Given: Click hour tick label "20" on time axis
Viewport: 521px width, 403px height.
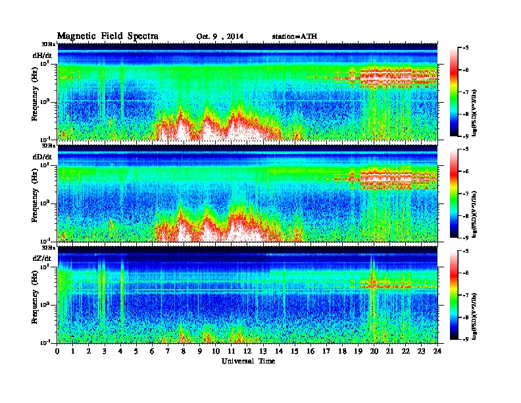Looking at the screenshot, I should 374,352.
